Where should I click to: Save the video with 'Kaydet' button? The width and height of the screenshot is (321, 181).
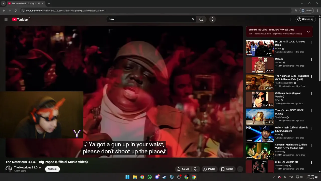pyautogui.click(x=227, y=169)
